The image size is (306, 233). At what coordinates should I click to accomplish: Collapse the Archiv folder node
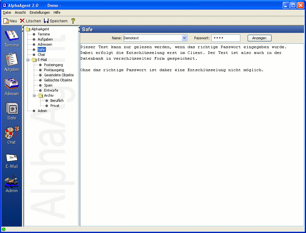click(34, 95)
